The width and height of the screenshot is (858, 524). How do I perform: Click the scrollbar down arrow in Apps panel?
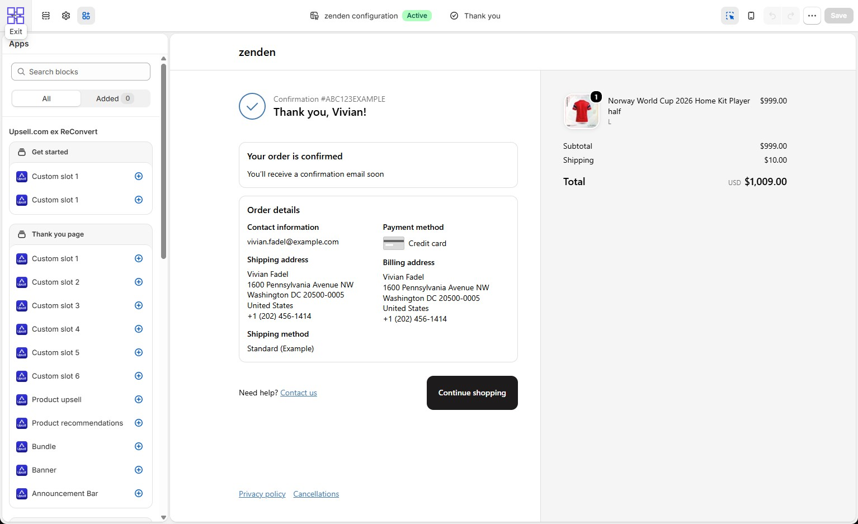(x=163, y=517)
